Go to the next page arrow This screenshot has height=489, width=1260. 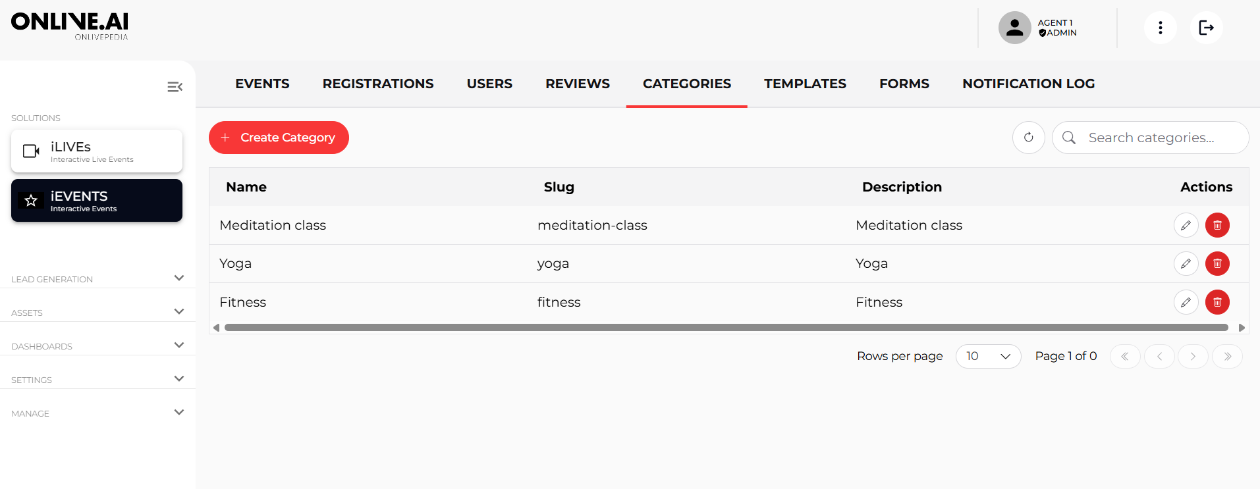click(1193, 356)
